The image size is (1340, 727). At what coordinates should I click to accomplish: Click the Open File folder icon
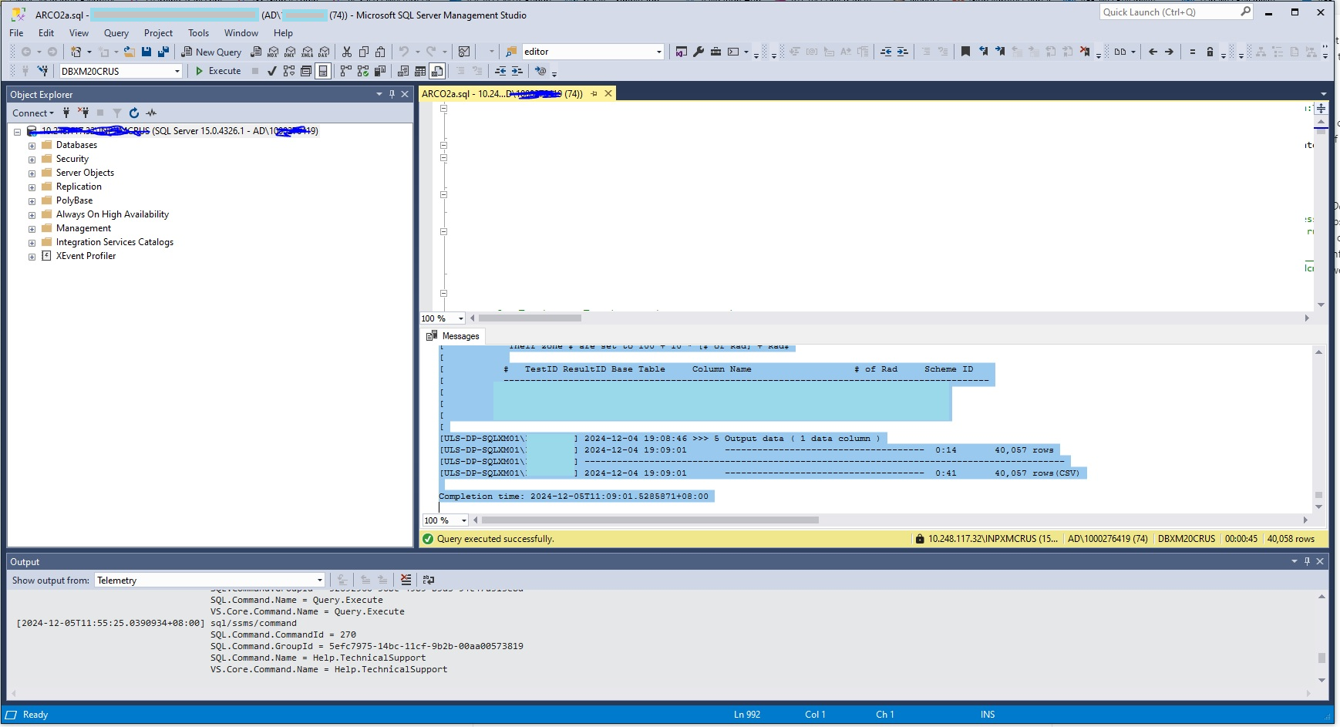point(130,52)
